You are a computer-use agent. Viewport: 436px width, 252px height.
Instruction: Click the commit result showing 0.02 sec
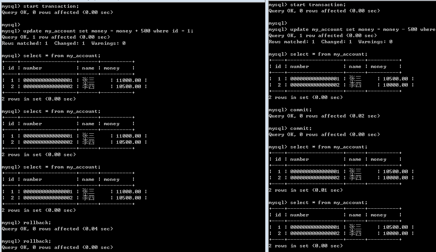[x=324, y=116]
